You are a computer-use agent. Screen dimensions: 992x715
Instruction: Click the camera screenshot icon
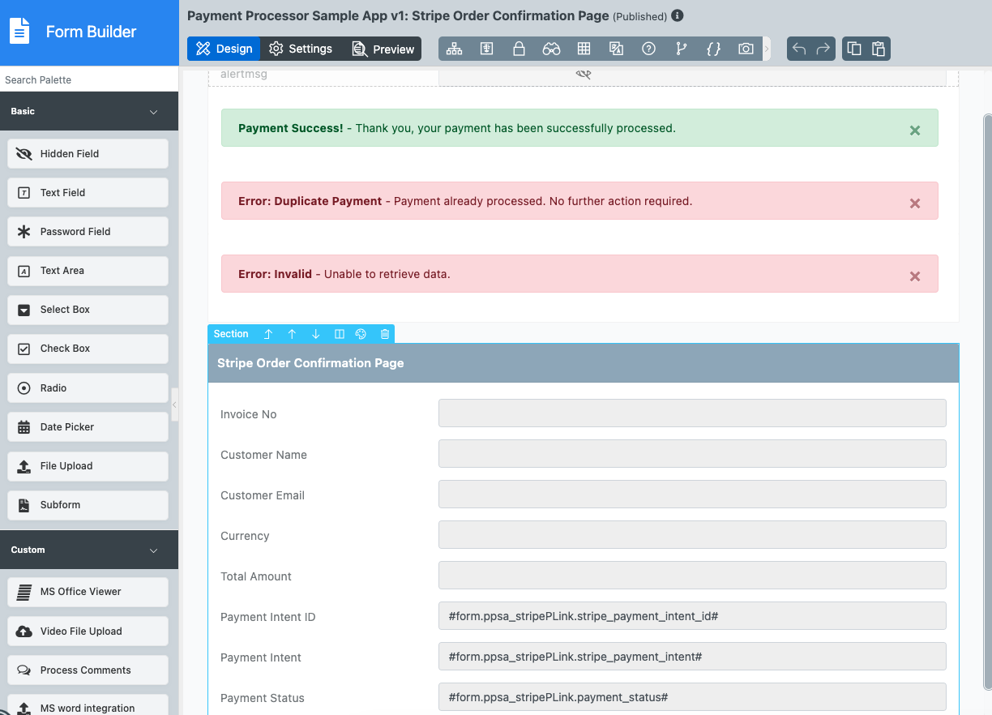(x=746, y=49)
